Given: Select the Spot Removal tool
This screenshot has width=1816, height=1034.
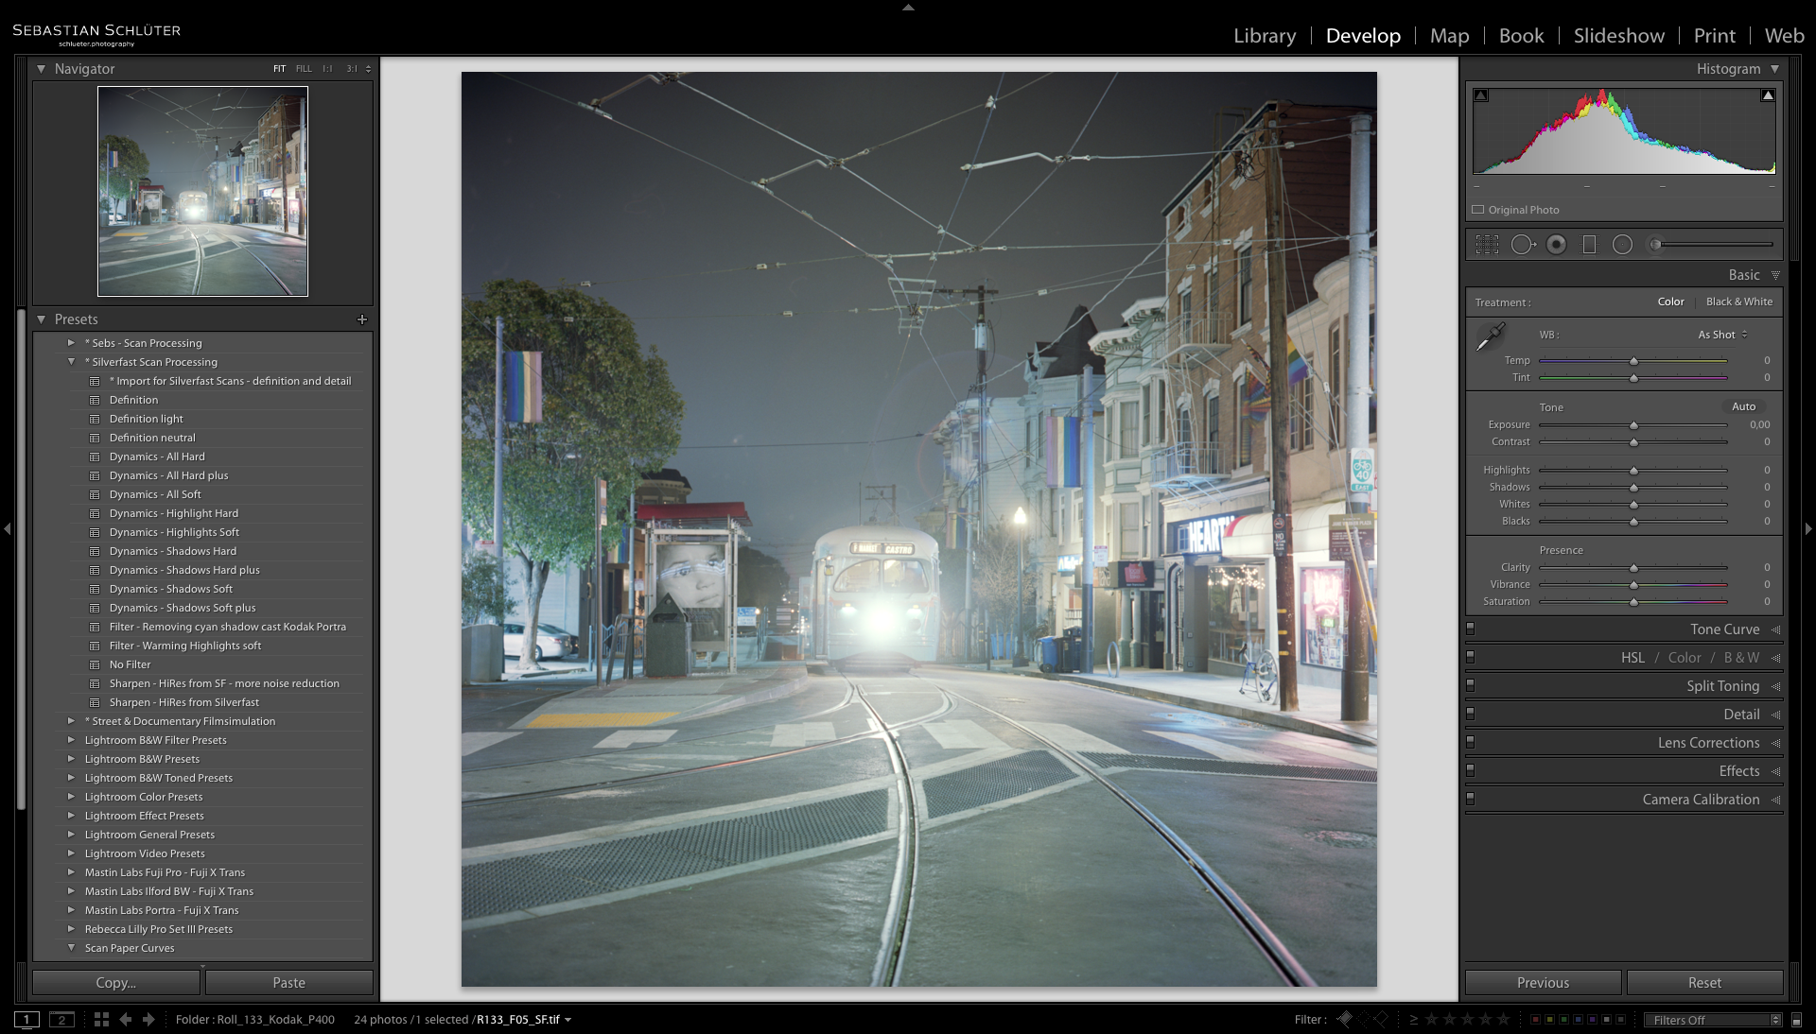Looking at the screenshot, I should pos(1522,245).
